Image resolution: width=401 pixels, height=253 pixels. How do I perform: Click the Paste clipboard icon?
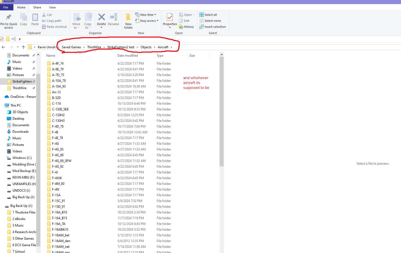pos(35,17)
